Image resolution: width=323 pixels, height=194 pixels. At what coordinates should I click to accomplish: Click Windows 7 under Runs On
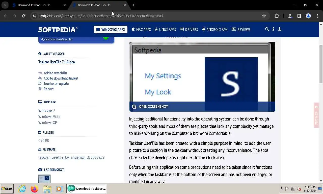(47, 111)
